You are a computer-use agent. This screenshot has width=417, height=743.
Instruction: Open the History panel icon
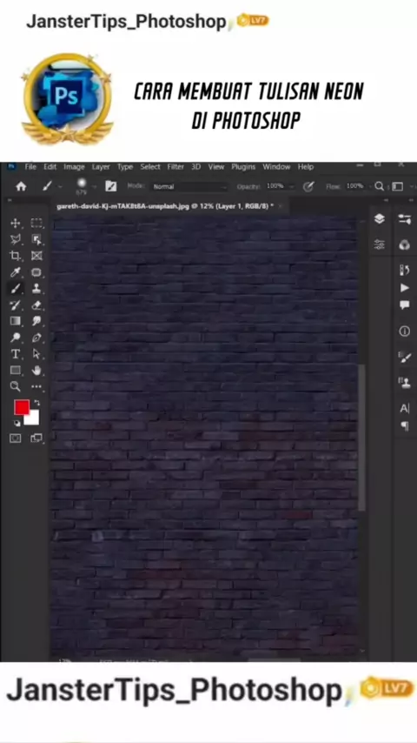tap(405, 271)
